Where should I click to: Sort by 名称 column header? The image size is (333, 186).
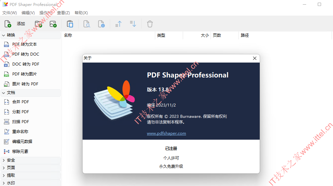(108, 35)
